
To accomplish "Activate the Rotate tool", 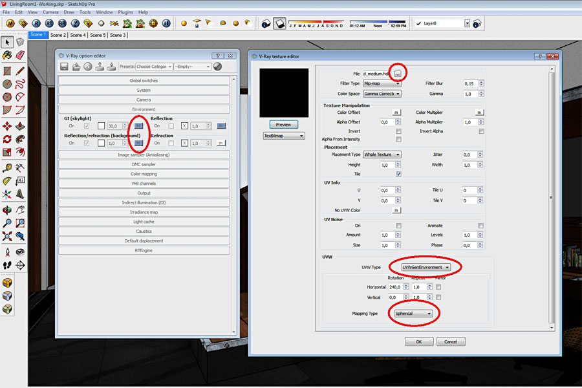I will (7, 139).
